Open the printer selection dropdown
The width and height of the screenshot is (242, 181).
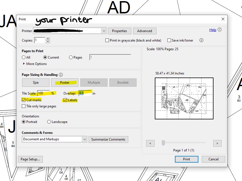click(x=103, y=31)
